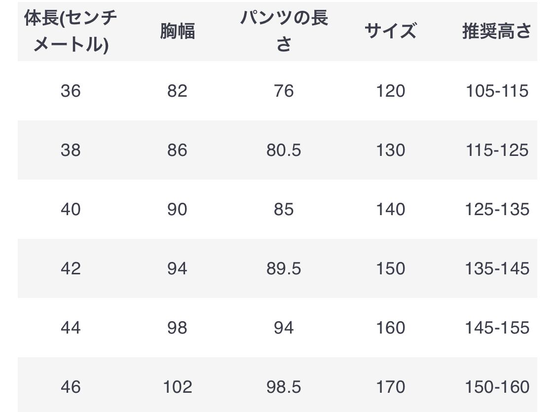Click the 胸幅 column header
This screenshot has height=412, width=555.
click(x=177, y=31)
